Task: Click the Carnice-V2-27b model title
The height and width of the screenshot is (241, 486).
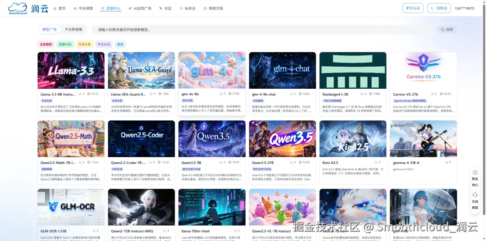Action: (405, 94)
